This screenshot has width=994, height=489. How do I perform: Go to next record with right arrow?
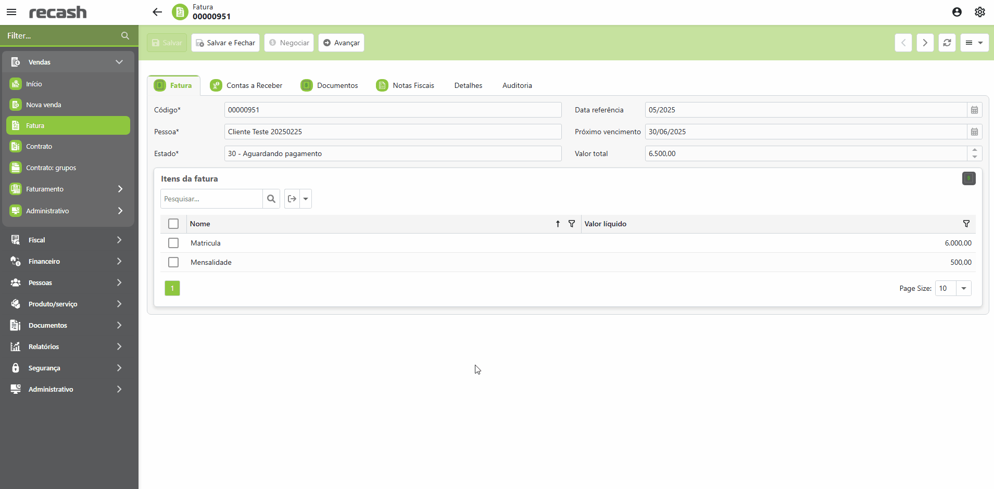(925, 43)
